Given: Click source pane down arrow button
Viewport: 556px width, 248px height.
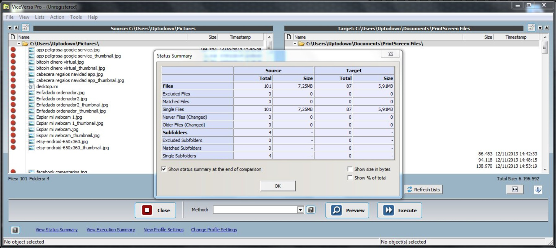Looking at the screenshot, I should 10,28.
